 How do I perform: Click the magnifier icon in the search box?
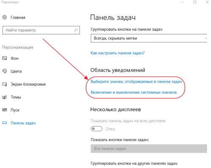click(x=76, y=30)
